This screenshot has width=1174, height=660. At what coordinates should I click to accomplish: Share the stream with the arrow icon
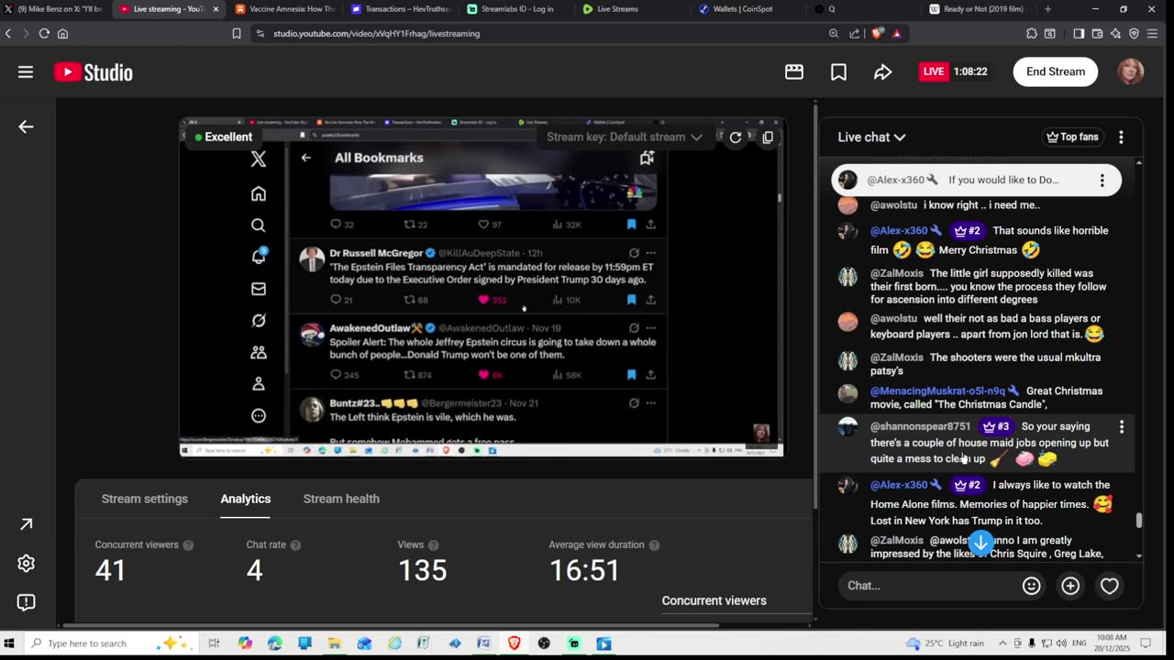[882, 71]
